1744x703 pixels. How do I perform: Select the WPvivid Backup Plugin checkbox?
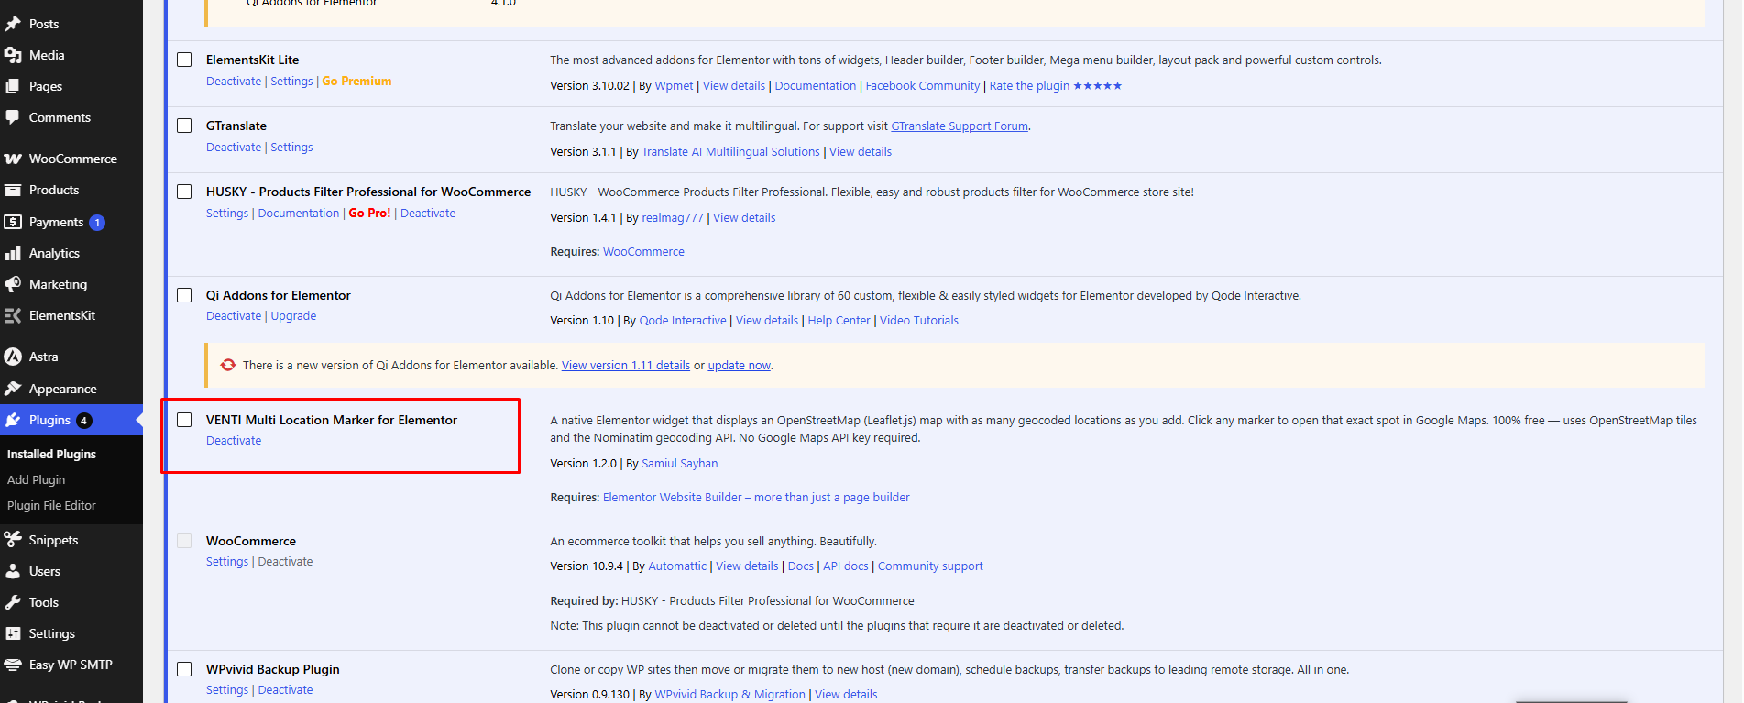tap(184, 669)
